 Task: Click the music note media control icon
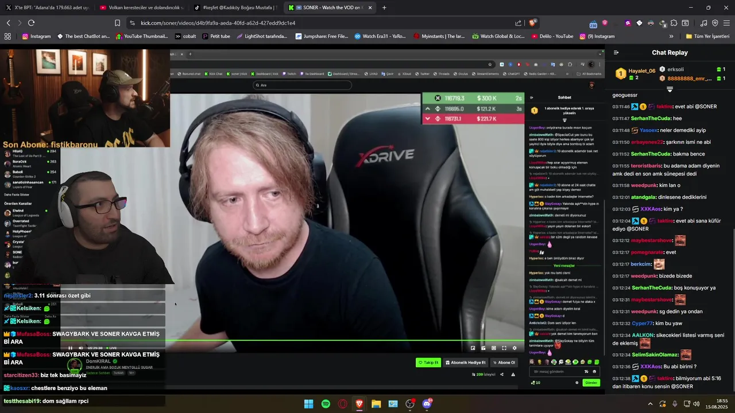703,23
